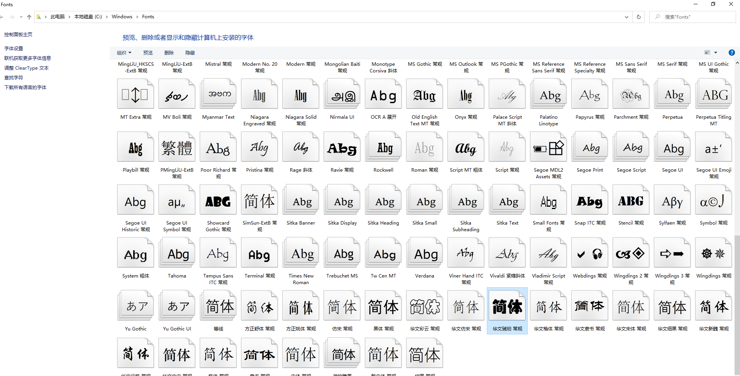
Task: Click the 调整 ClearType 文本 link
Action: [x=26, y=68]
